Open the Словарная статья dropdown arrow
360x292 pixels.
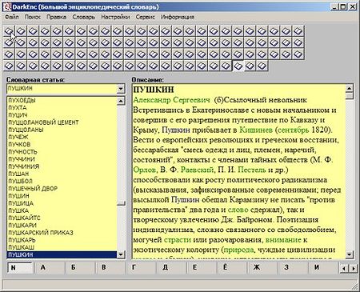pyautogui.click(x=121, y=89)
